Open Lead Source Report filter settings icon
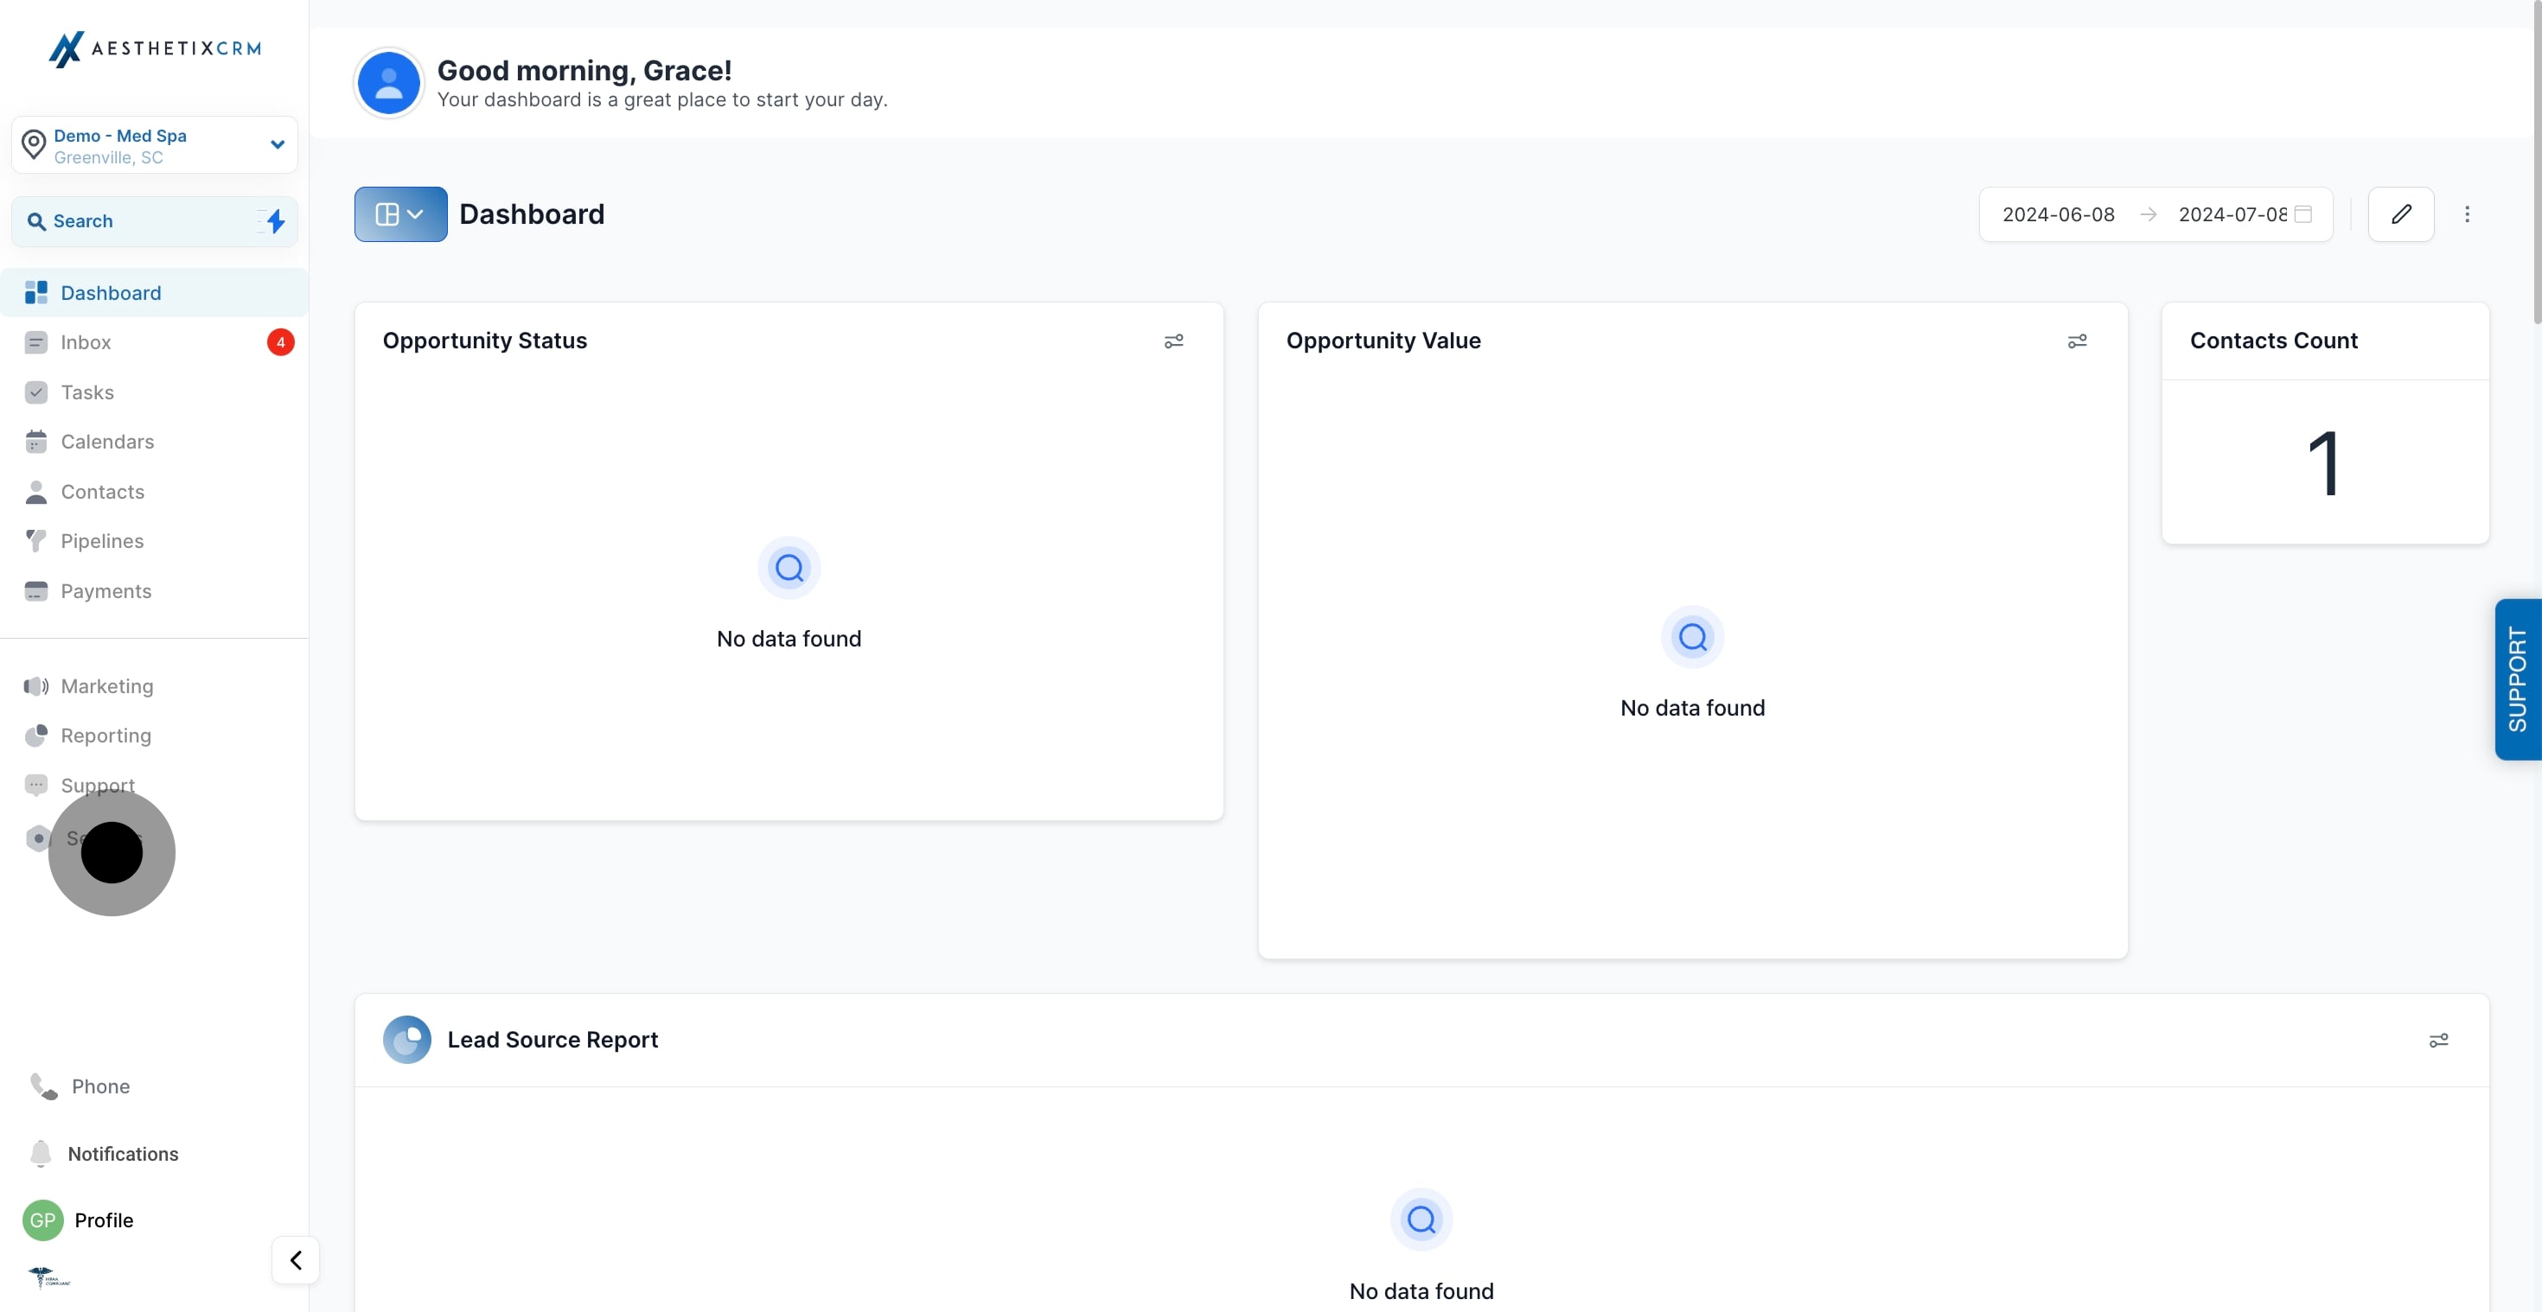2542x1312 pixels. 2438,1041
